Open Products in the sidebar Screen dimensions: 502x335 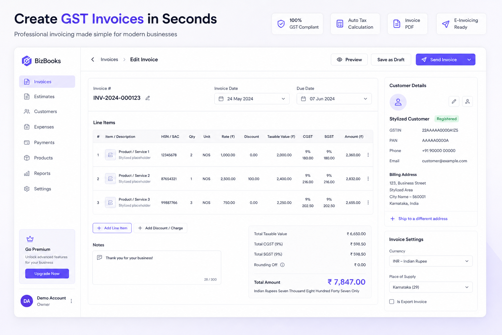pyautogui.click(x=47, y=158)
